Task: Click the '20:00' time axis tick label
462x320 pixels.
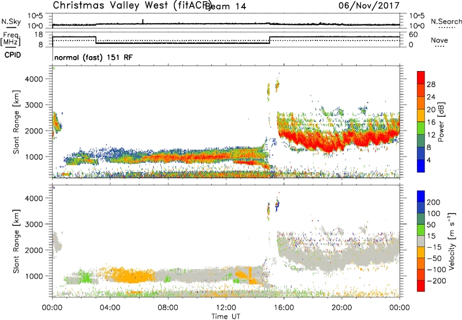Action: (x=341, y=308)
